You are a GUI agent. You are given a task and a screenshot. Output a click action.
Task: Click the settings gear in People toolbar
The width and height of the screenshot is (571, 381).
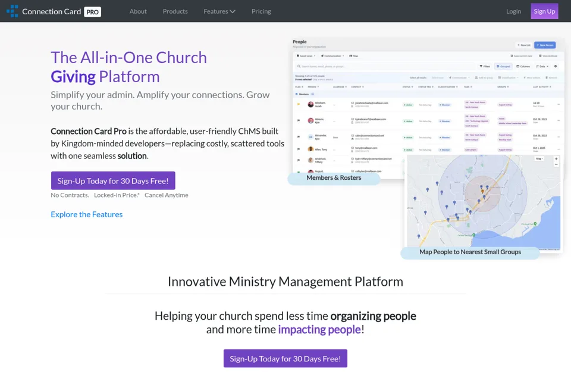556,66
